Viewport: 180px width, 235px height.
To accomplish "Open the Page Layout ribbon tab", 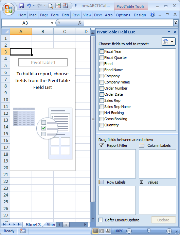I will [44, 15].
